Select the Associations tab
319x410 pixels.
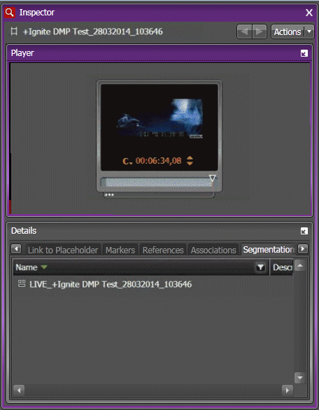(x=213, y=250)
